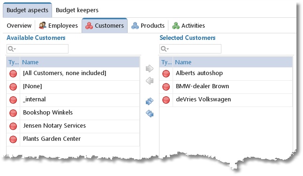
Task: Select BMW-dealer Brown in selected list
Action: point(226,87)
